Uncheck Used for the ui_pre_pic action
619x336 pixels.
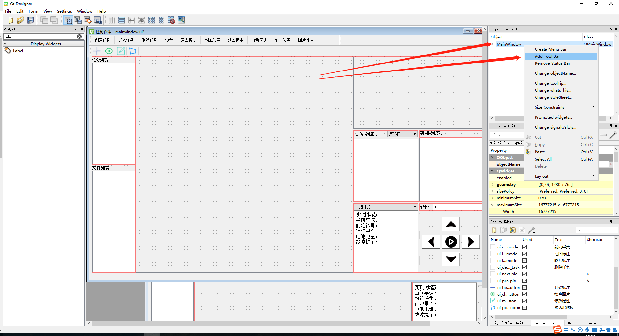coord(525,281)
